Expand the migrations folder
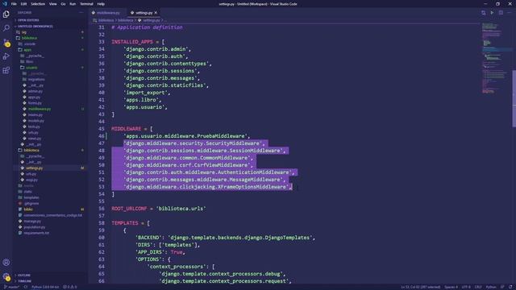 point(36,79)
